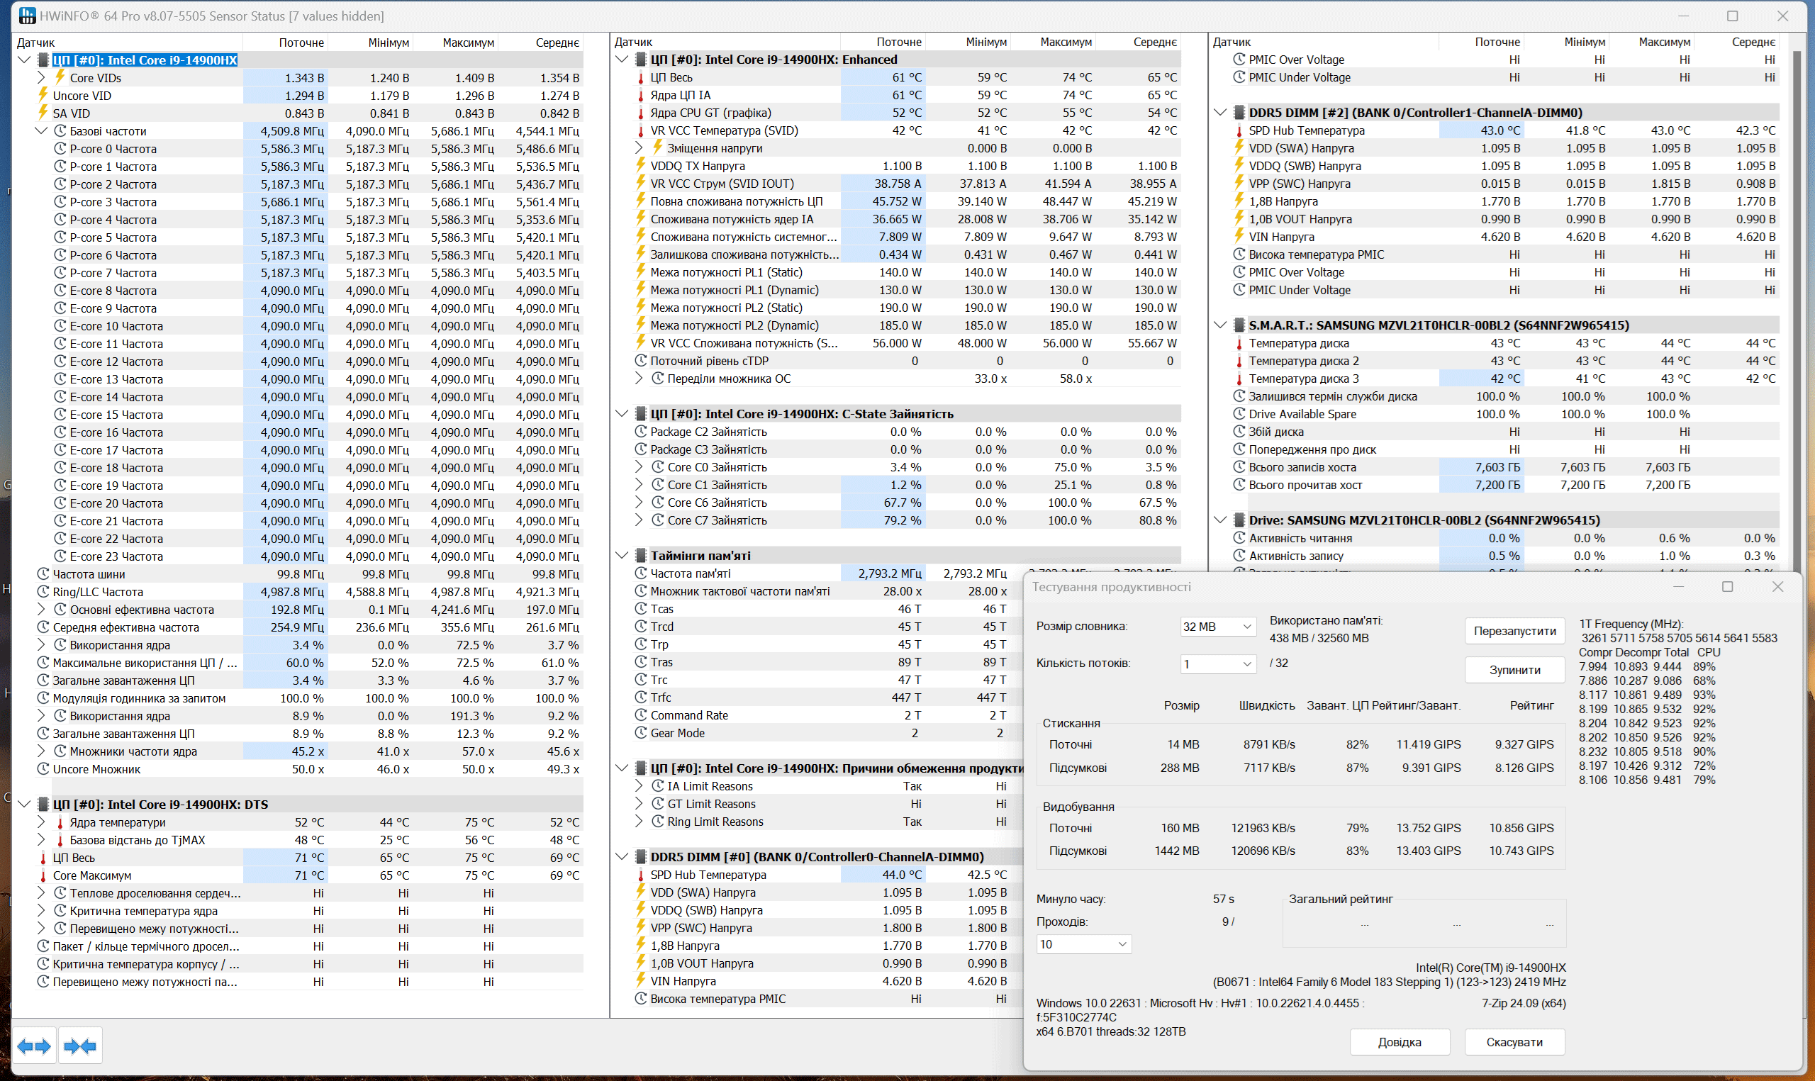Click the Перезапустити button
Screen dimensions: 1815x1081
point(1514,631)
